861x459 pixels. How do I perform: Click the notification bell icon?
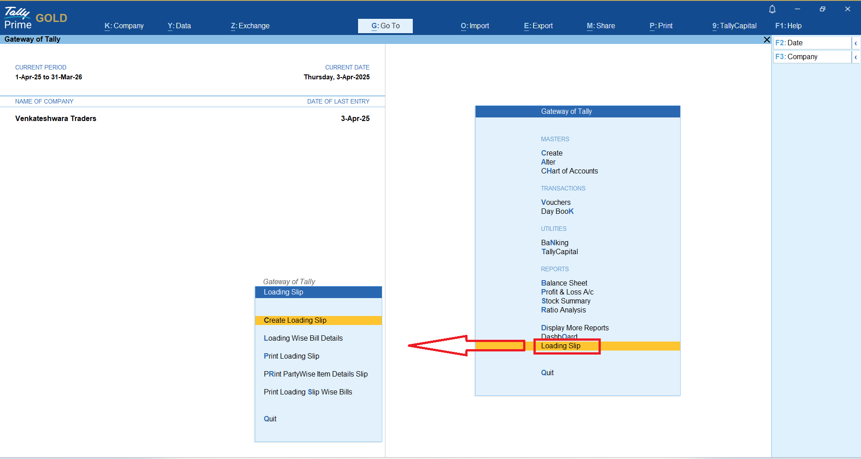coord(772,9)
